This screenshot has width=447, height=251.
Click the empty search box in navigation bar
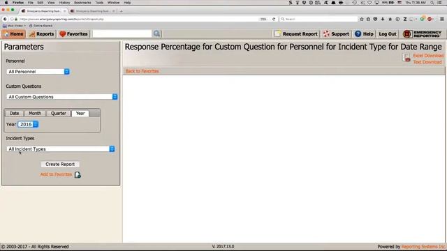tap(122, 34)
